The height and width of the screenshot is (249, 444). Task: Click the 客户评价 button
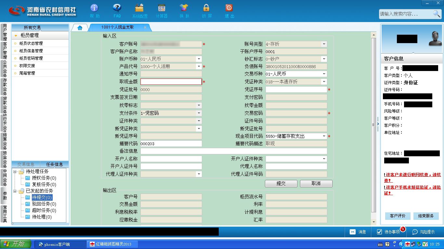pos(398,216)
